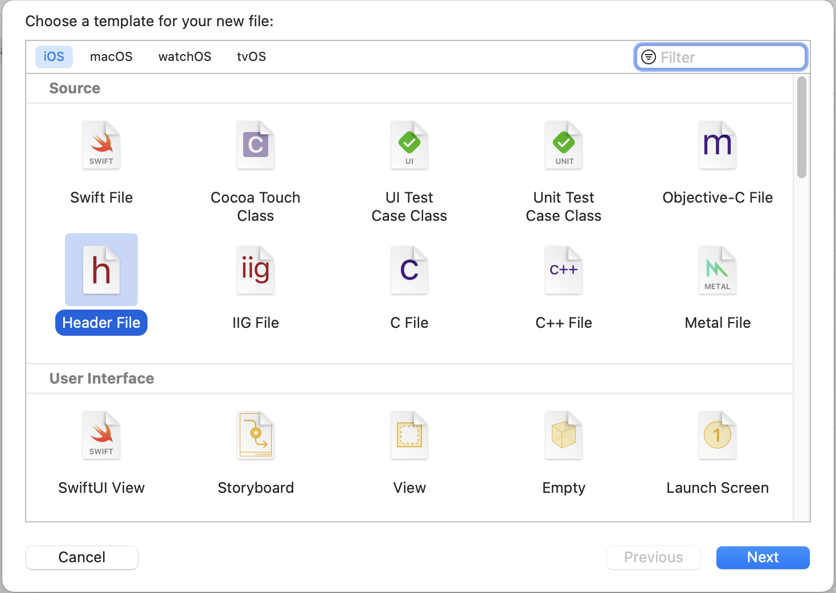This screenshot has height=593, width=836.
Task: Click the template list vertical scrollbar
Action: tap(802, 127)
